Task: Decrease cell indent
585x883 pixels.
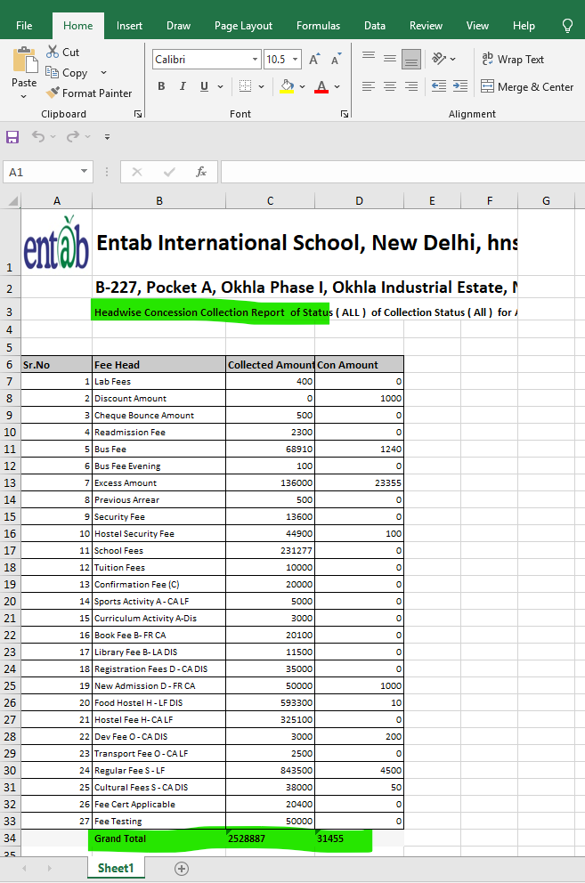Action: (438, 86)
